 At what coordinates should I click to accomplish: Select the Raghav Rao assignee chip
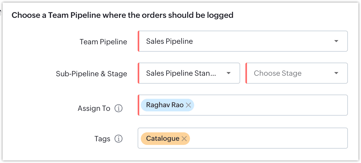pos(164,105)
